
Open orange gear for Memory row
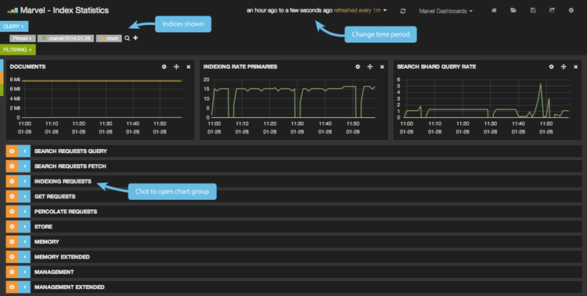coord(12,241)
